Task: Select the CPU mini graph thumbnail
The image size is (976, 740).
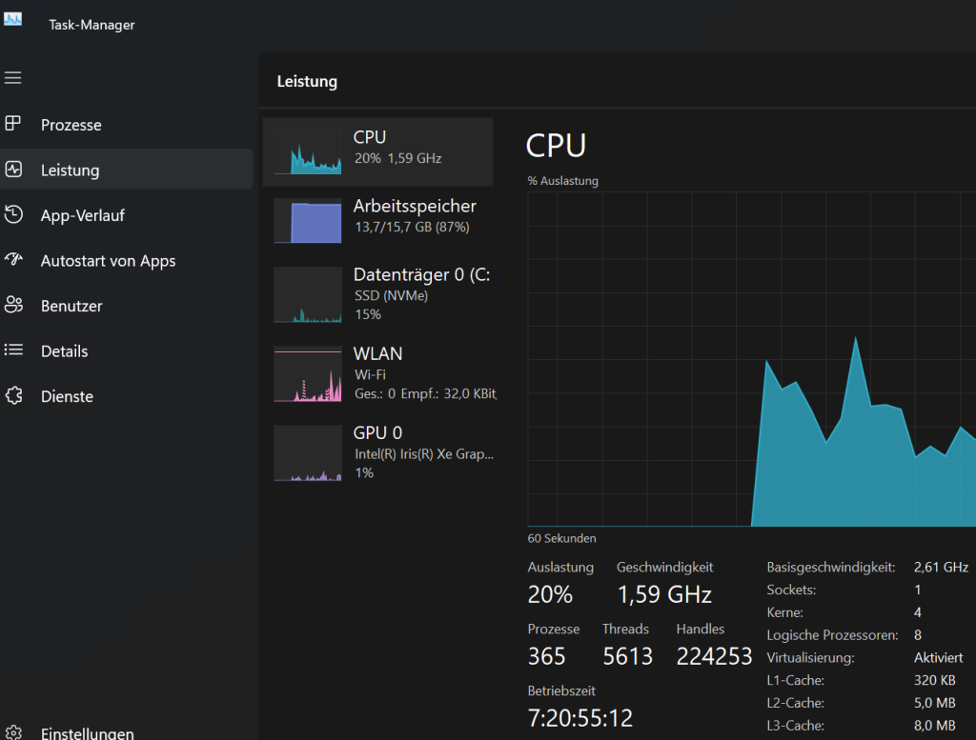Action: [x=308, y=151]
